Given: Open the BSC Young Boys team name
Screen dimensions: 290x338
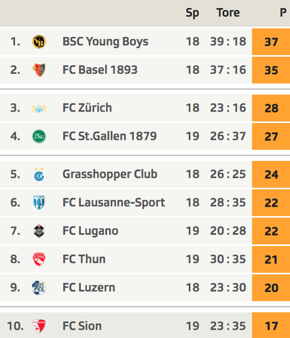Looking at the screenshot, I should tap(105, 42).
